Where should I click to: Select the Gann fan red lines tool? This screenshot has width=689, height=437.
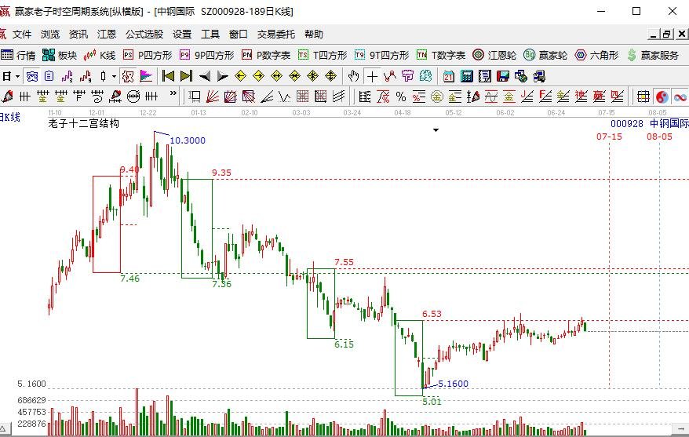pos(212,96)
